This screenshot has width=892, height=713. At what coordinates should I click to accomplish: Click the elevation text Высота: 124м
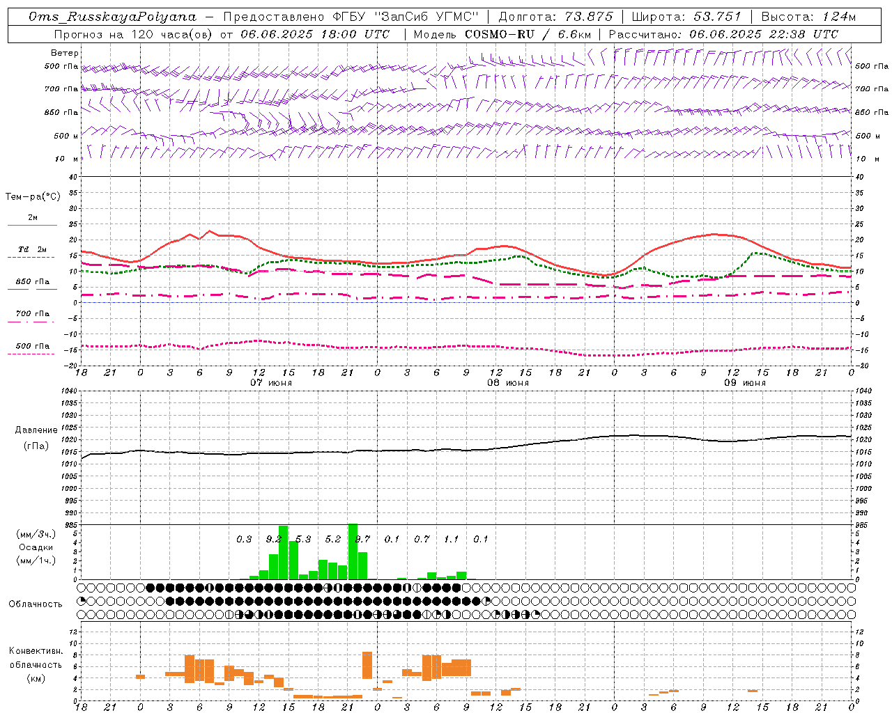click(808, 17)
